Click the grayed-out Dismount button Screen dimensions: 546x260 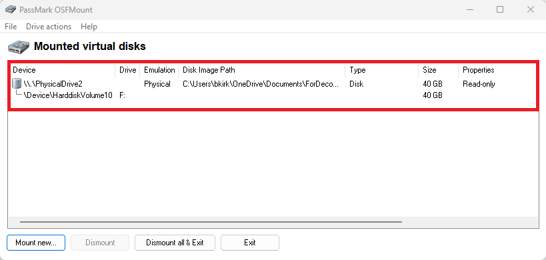100,243
